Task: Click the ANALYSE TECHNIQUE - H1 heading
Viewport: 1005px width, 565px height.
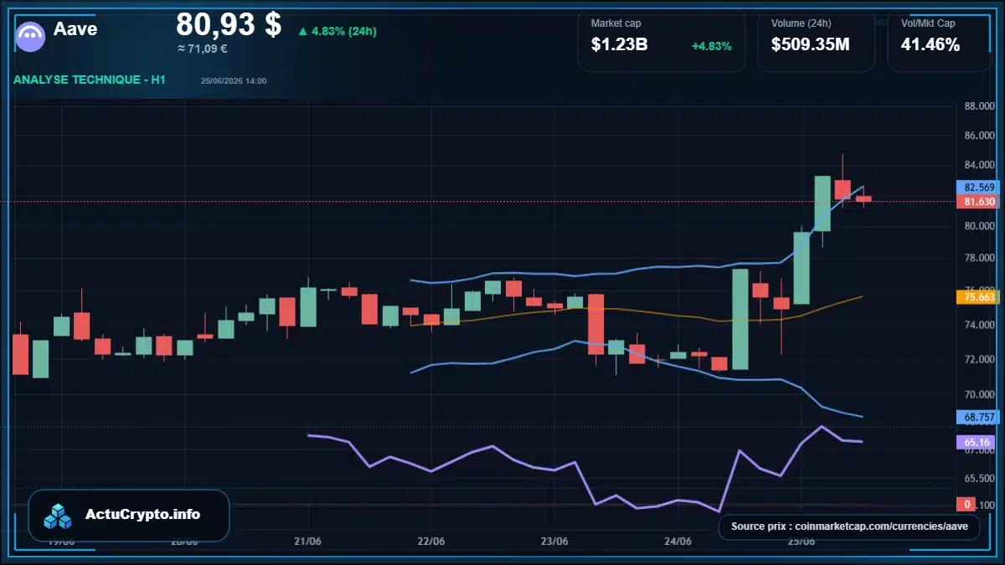Action: (x=90, y=80)
